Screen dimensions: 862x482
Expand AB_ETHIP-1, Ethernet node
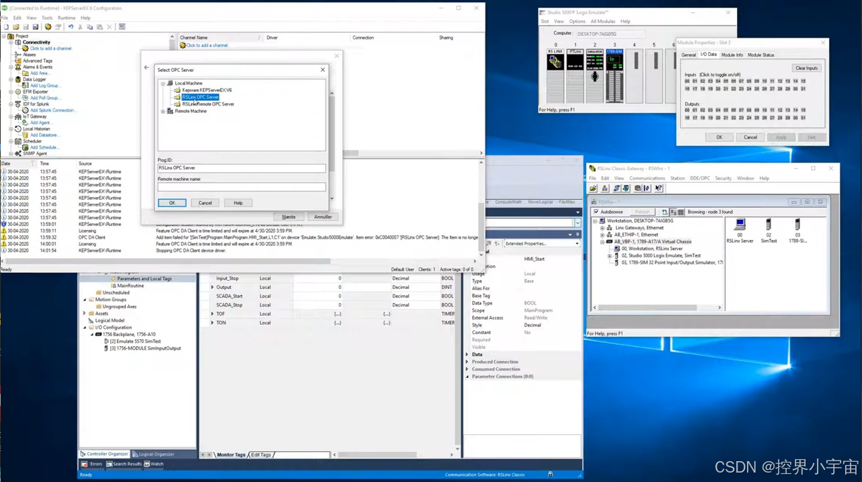click(x=602, y=235)
